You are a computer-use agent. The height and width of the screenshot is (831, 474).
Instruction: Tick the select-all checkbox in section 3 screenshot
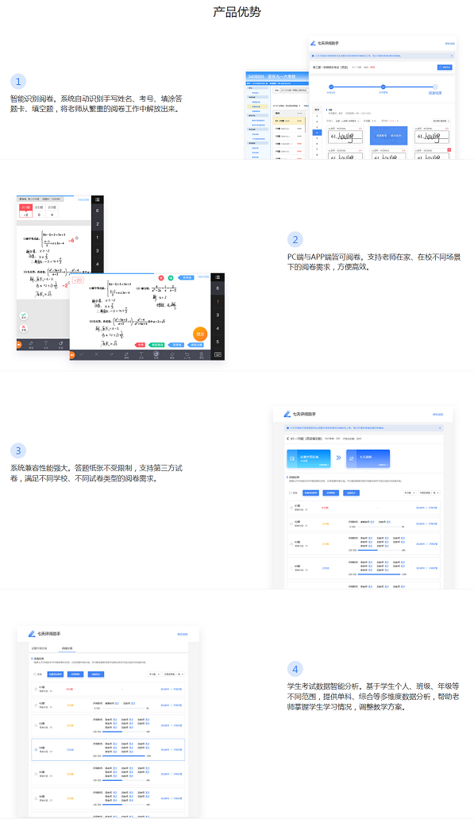[291, 493]
